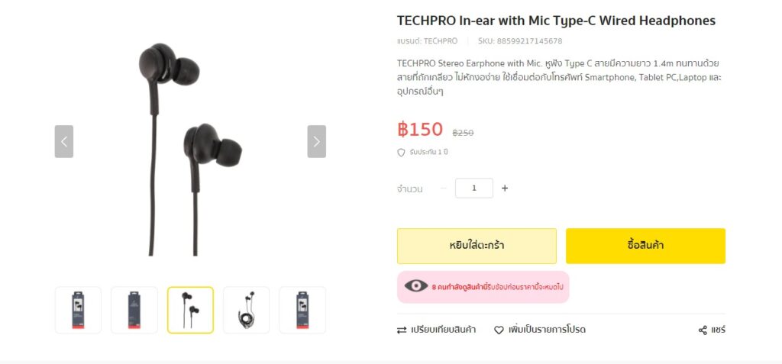The image size is (782, 364).
Task: Select the second box back thumbnail
Action: (x=134, y=310)
